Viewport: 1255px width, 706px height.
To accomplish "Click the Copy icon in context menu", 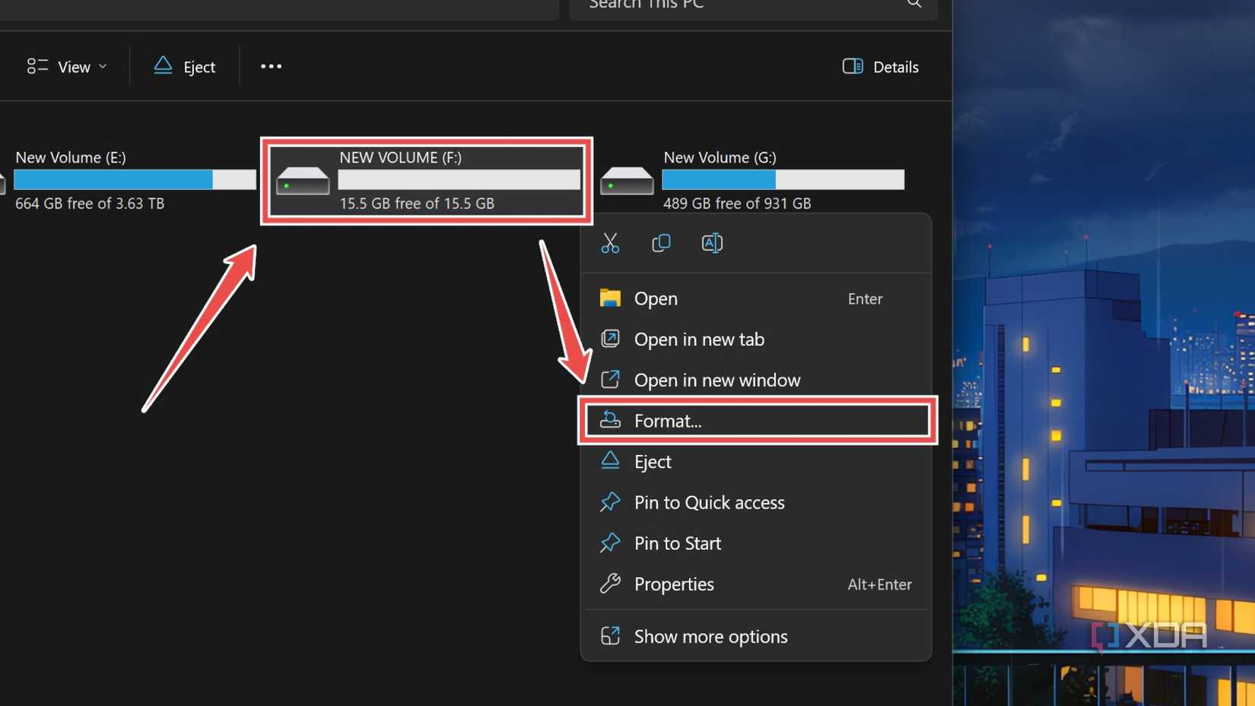I will tap(661, 243).
